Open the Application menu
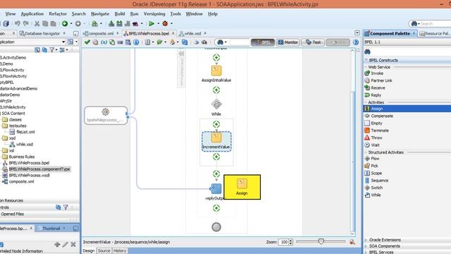This screenshot has width=451, height=254. click(32, 14)
